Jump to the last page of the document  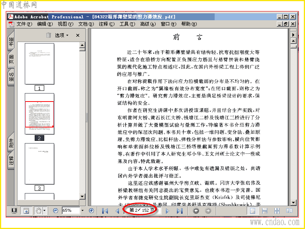click(x=180, y=211)
